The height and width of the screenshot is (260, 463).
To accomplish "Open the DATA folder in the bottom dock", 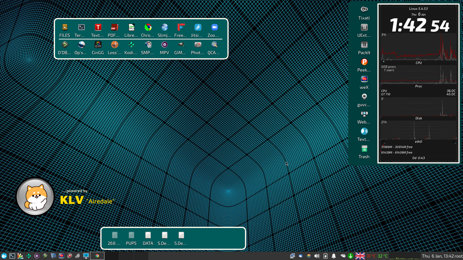I will coord(148,237).
